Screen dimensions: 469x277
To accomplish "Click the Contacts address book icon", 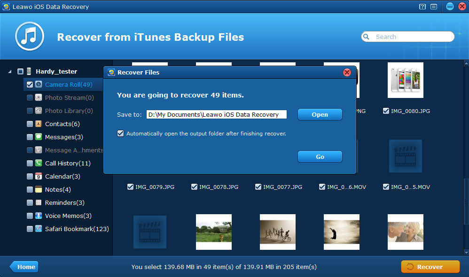I will 39,124.
